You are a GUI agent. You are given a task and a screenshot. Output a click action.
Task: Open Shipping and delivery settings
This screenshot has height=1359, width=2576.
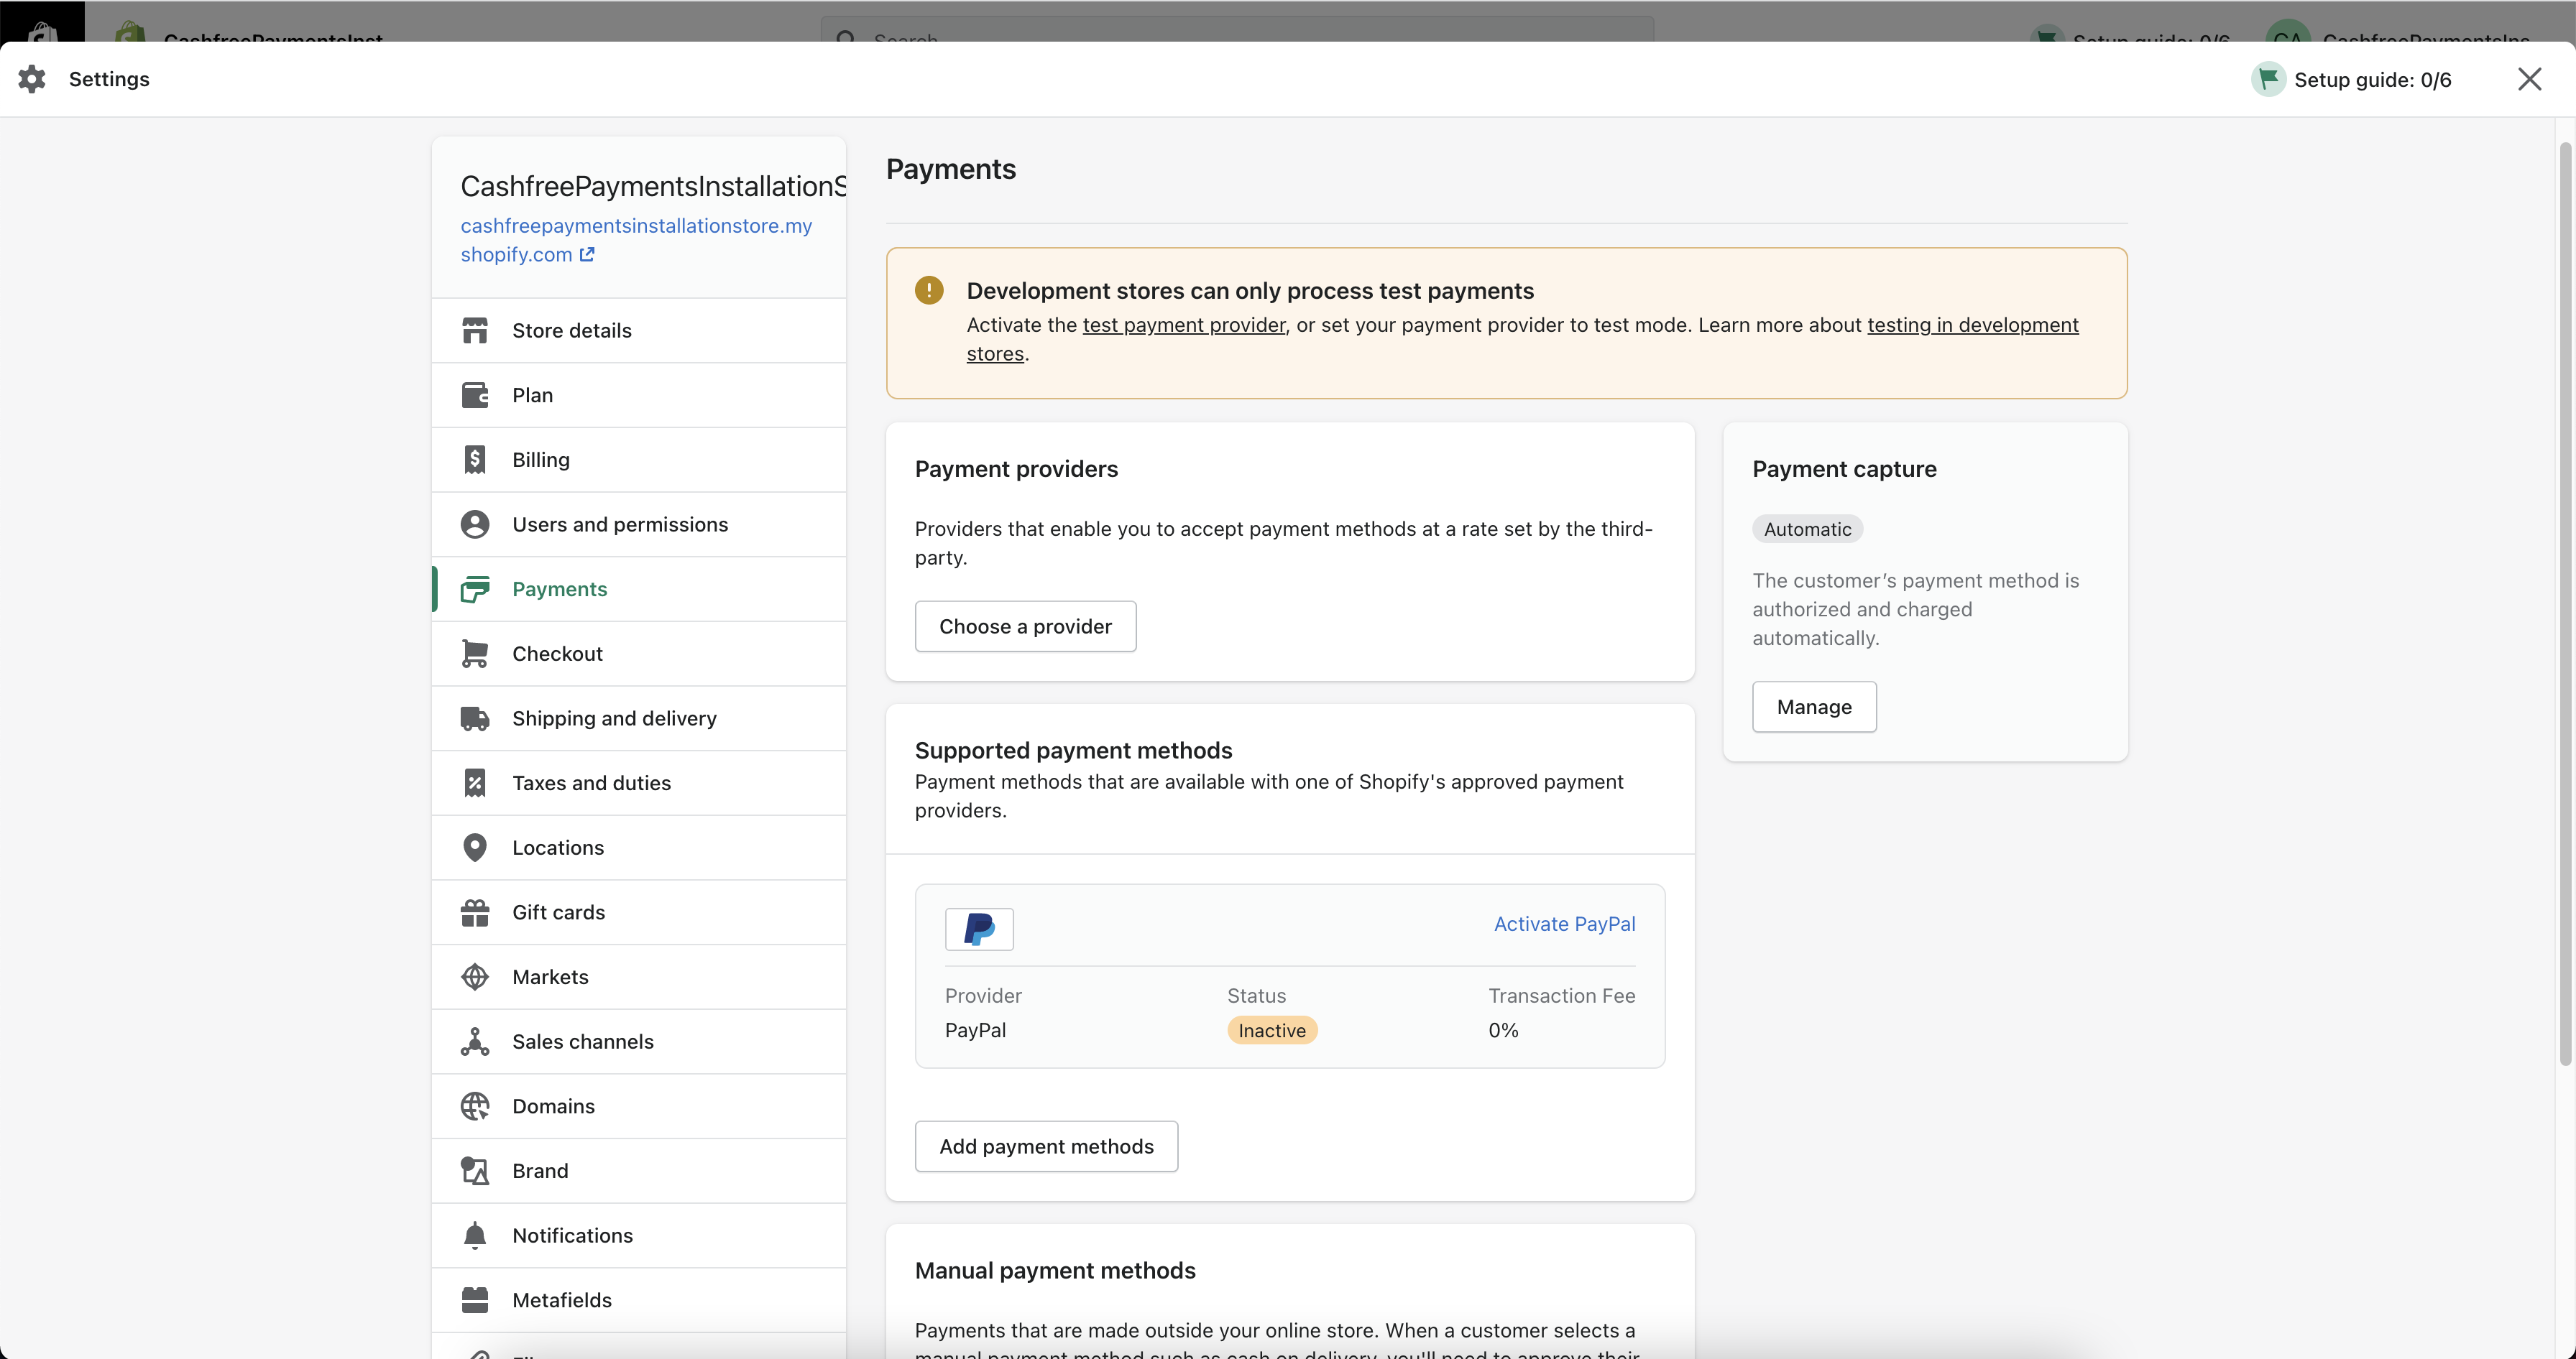coord(639,718)
